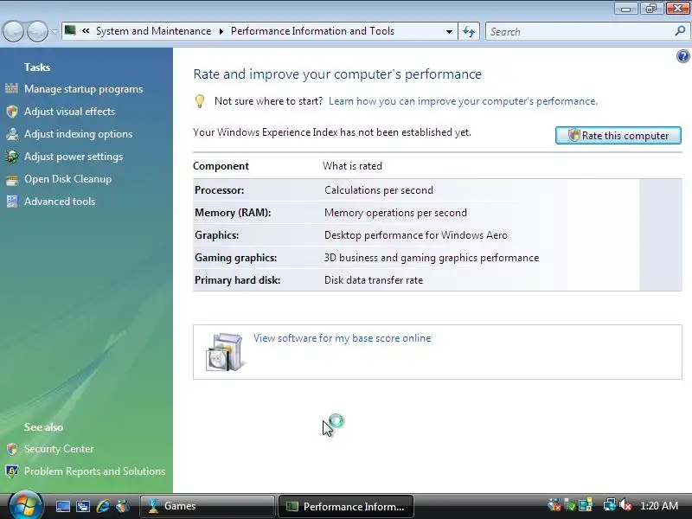Click Show Desktop quick launch icon
The width and height of the screenshot is (692, 519).
pos(62,506)
